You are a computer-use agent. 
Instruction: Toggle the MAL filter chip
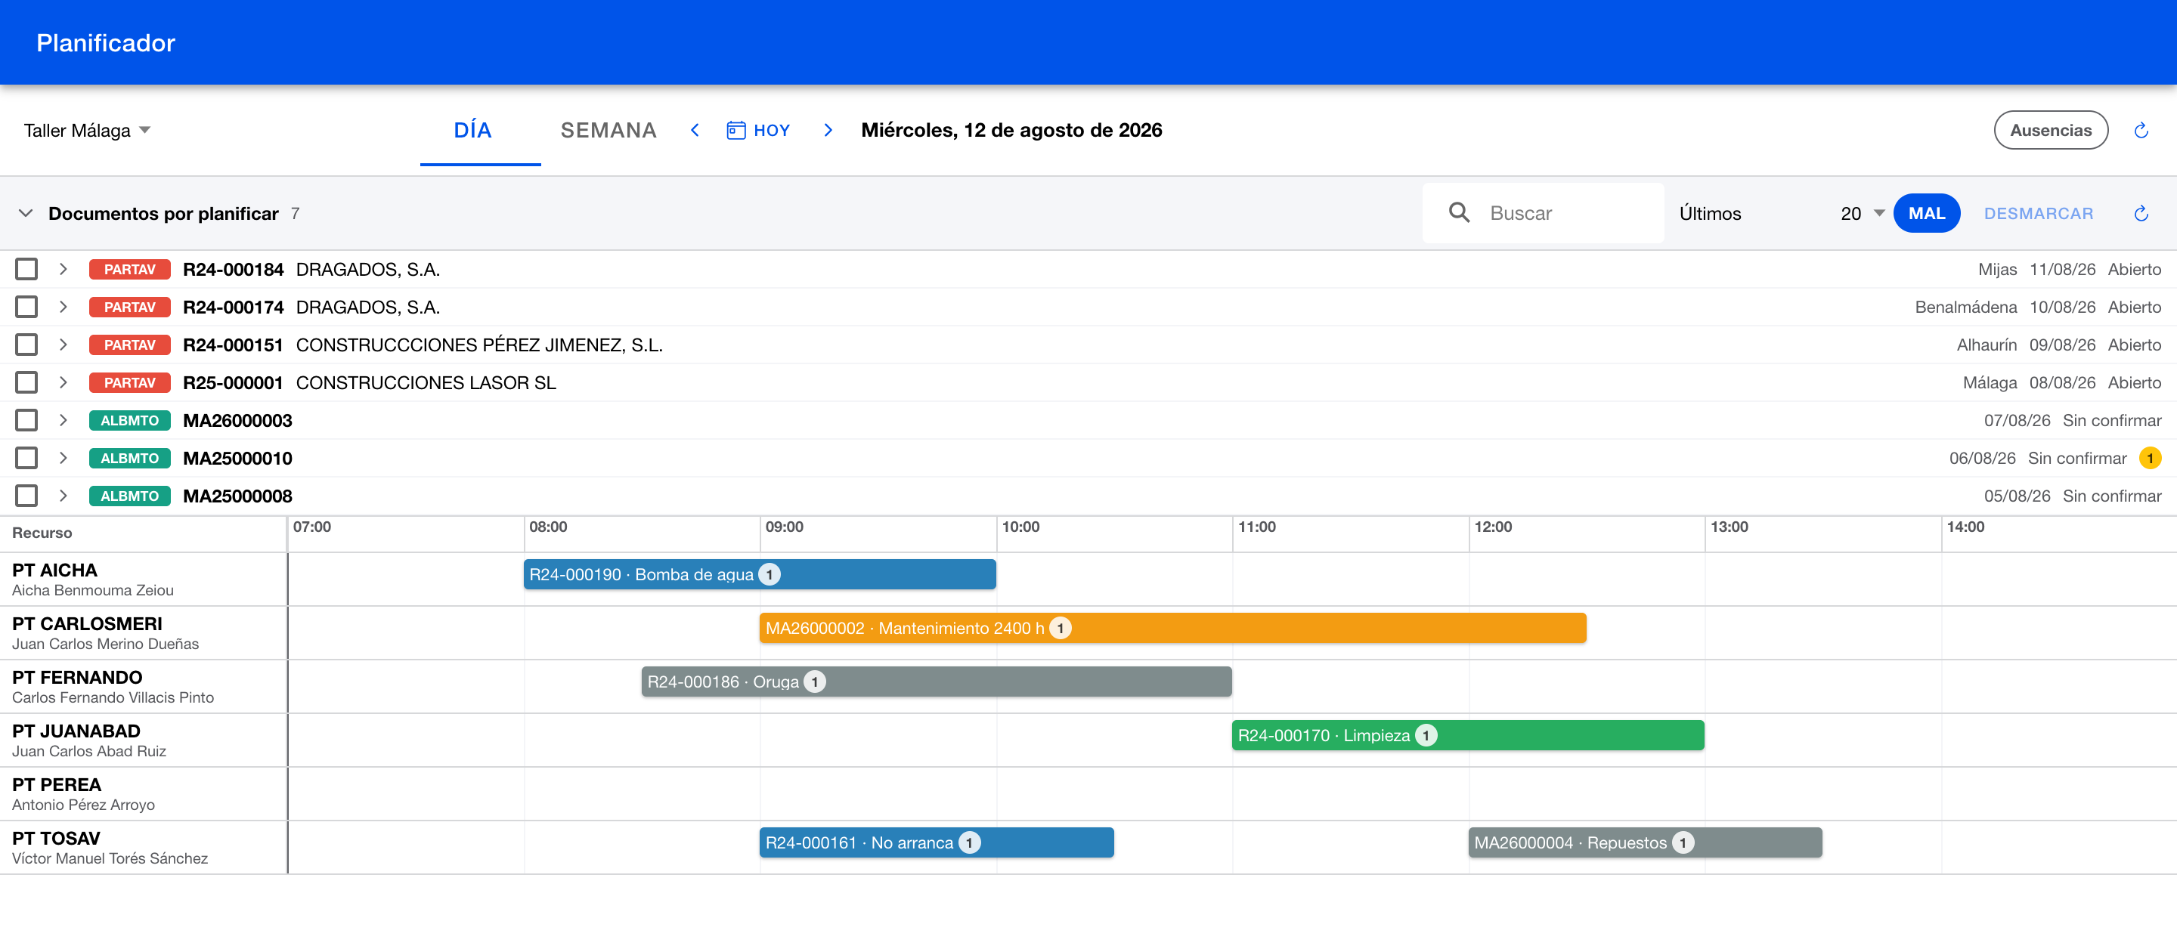[x=1926, y=213]
